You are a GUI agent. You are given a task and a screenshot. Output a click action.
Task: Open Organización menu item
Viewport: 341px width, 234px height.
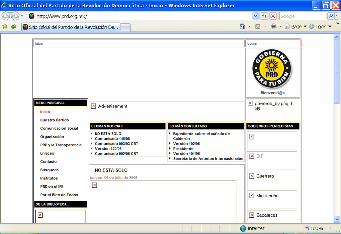pyautogui.click(x=52, y=137)
